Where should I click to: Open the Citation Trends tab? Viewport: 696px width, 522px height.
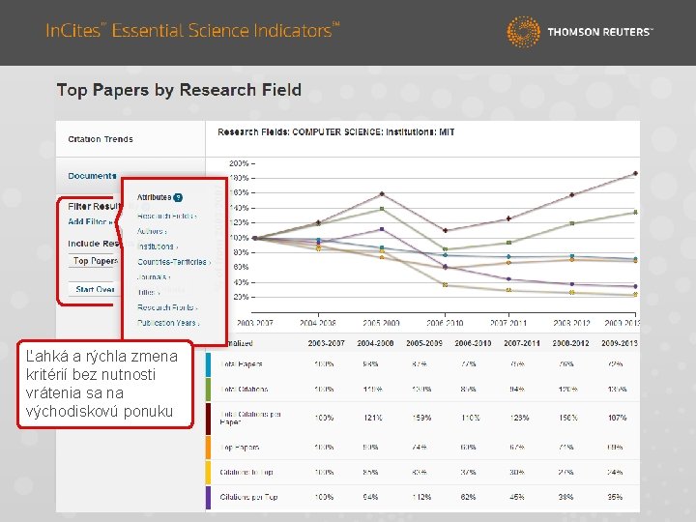point(101,139)
